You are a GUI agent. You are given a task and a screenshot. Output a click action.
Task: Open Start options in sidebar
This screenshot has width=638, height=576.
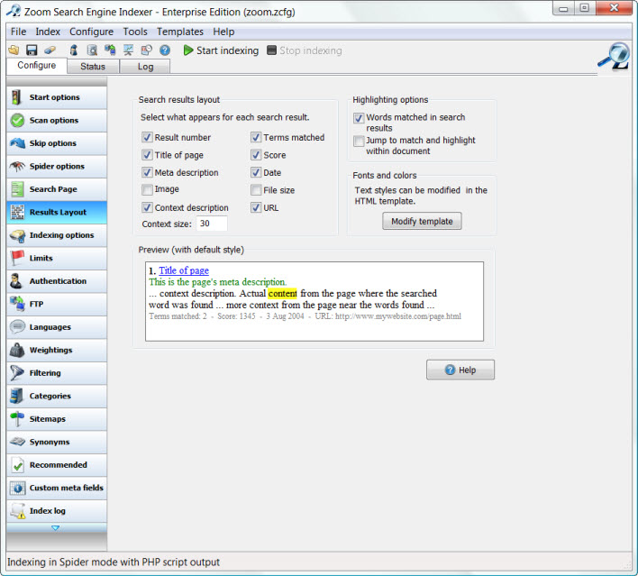(57, 97)
